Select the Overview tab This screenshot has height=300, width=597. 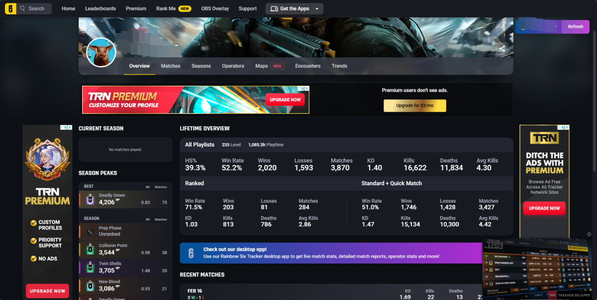click(139, 66)
